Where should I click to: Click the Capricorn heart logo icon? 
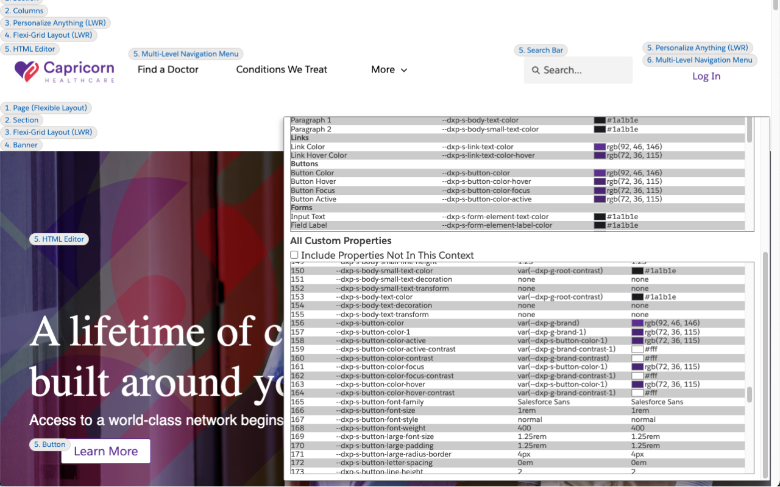click(25, 72)
